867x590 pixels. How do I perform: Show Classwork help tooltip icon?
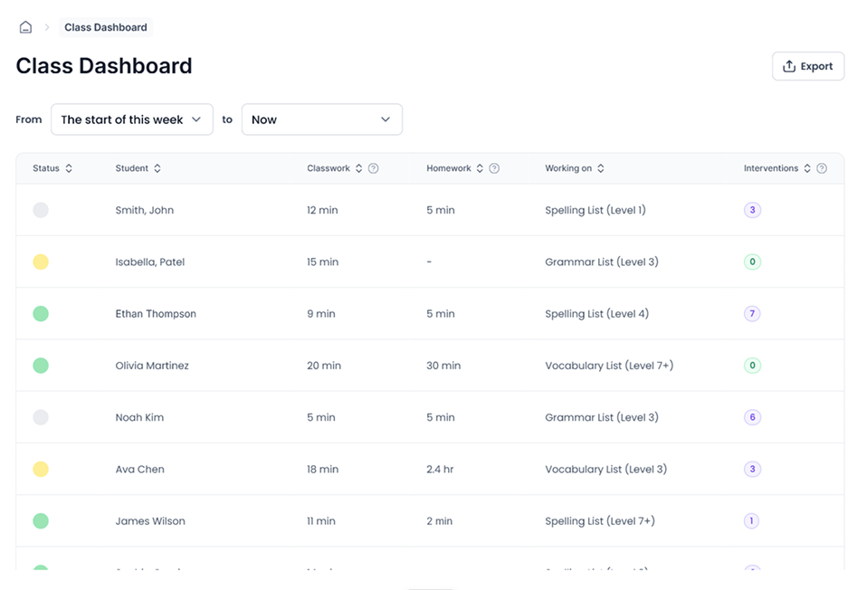tap(373, 168)
